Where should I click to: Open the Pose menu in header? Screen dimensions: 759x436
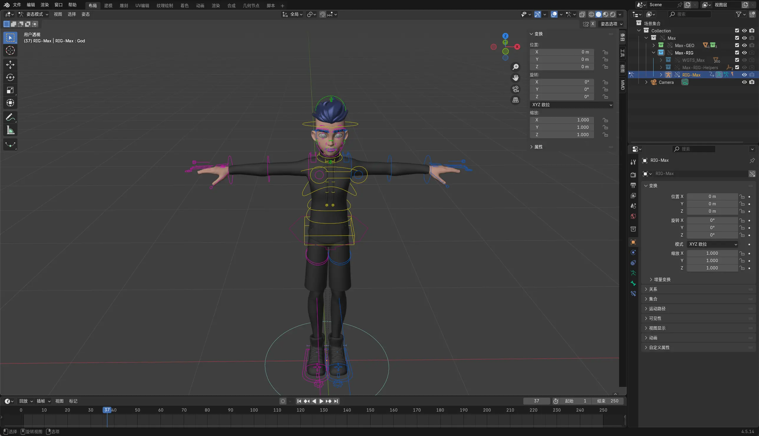[85, 14]
